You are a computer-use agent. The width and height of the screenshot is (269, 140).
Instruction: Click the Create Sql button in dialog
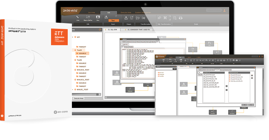pos(125,44)
